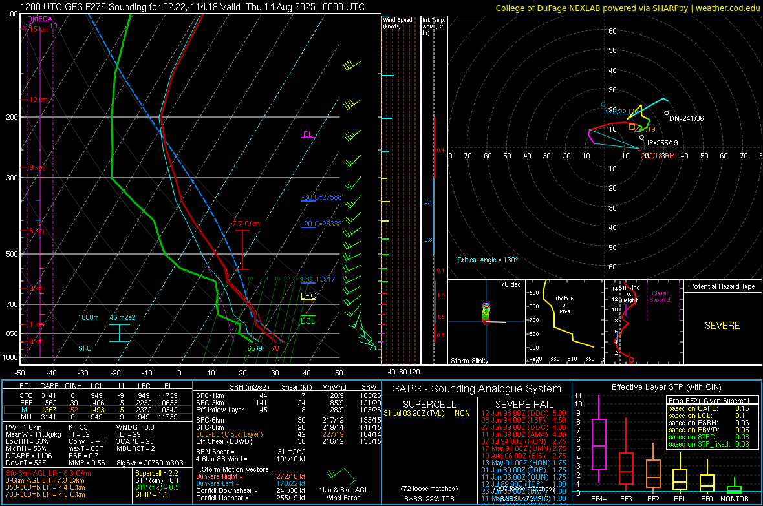Click the 'Corfidi Downshear = 241/36 kt' line

[x=251, y=490]
